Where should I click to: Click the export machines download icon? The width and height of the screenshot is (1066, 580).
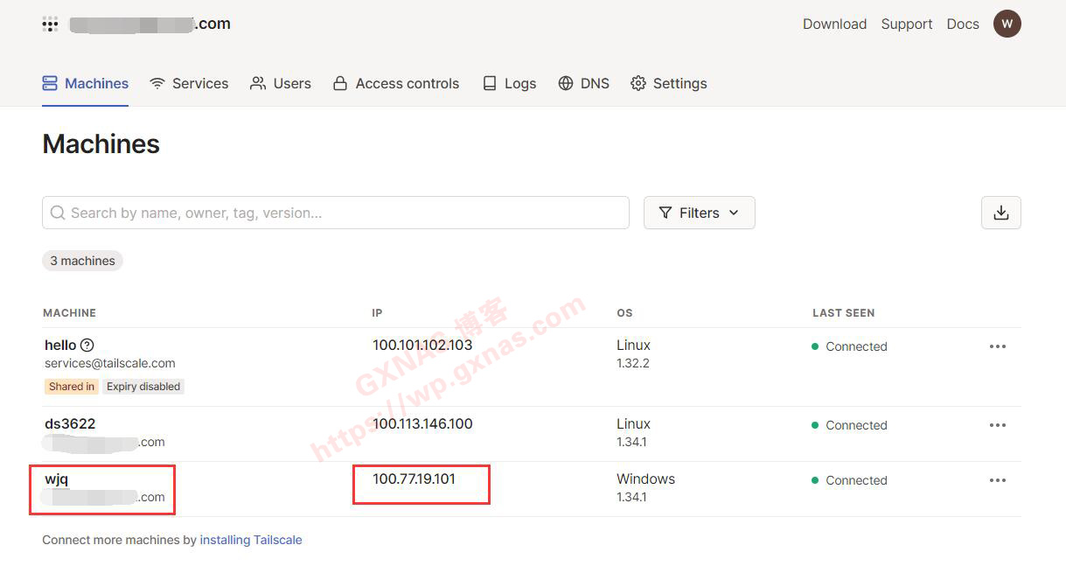(1000, 213)
